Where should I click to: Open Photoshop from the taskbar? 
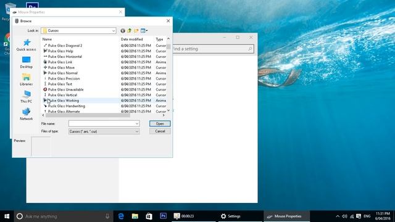coord(163,216)
